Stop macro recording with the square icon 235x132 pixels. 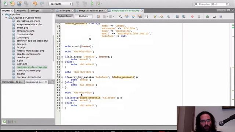coord(199,16)
